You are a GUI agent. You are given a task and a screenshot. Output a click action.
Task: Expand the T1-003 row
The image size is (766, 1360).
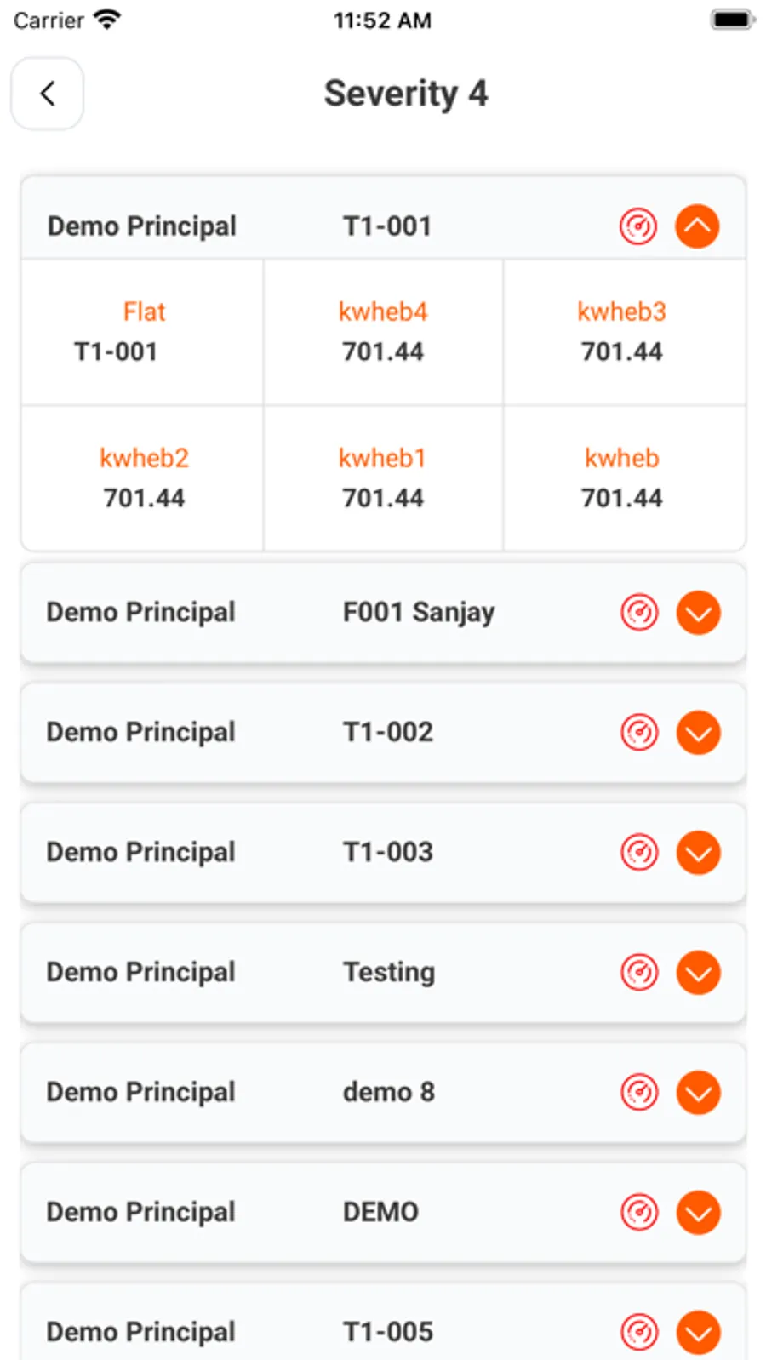[698, 853]
